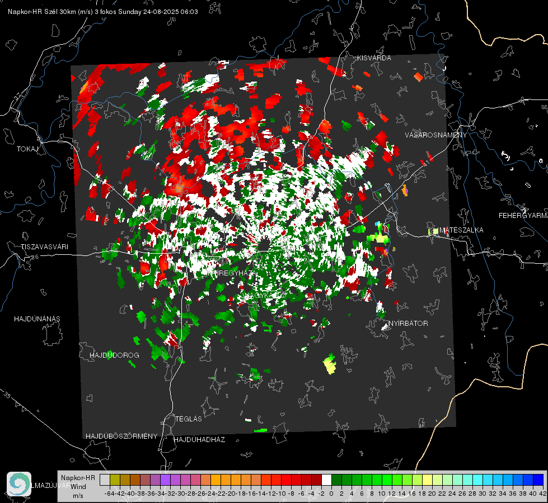The height and width of the screenshot is (503, 548).
Task: Click the Napkor-HR Wind m/s legend label
Action: 78,486
